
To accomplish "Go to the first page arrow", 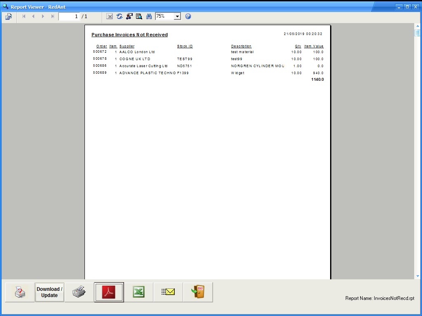I will point(24,16).
